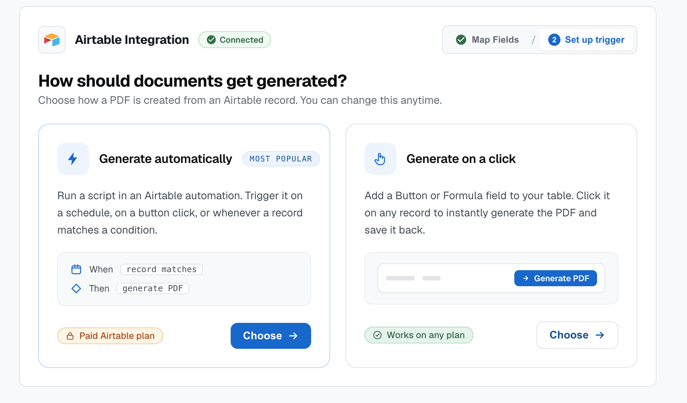Click the step 2 number circle

pos(554,40)
